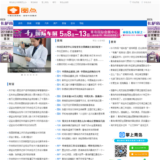Screen dimensions: 160x160
Task: Click the 财富 section heading in left column
Action: (x=12, y=84)
